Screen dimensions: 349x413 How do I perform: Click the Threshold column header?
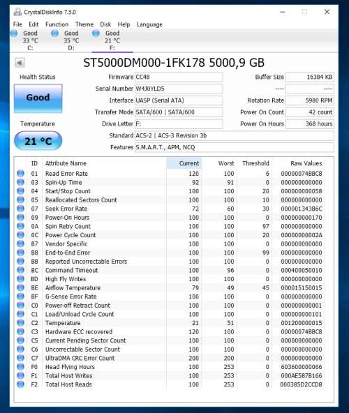click(255, 163)
